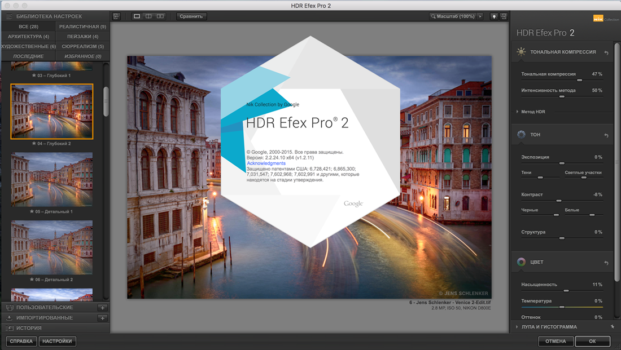Reset the Тональная компрессия section
Image resolution: width=621 pixels, height=350 pixels.
(606, 52)
